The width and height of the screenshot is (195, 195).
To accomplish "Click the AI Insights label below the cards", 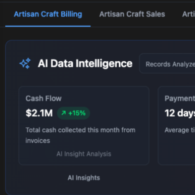I will coord(84,178).
